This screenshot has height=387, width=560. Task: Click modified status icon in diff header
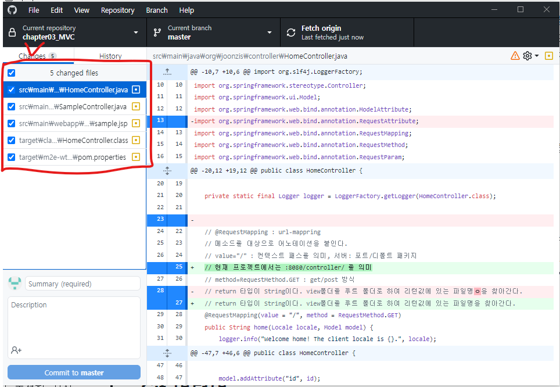pyautogui.click(x=548, y=56)
